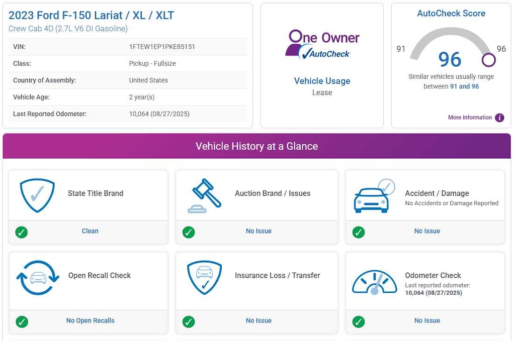515x341 pixels.
Task: Click the Accident / Damage car icon
Action: coord(373,196)
